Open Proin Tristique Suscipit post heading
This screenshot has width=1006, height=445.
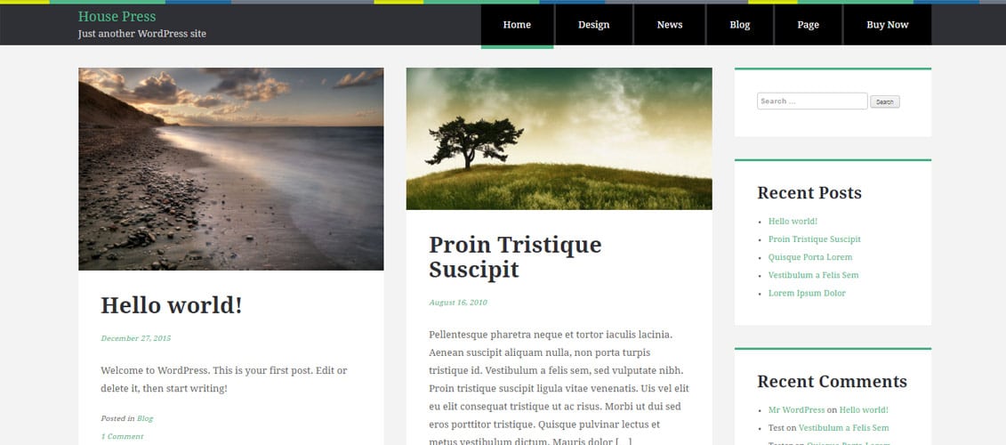pos(515,256)
